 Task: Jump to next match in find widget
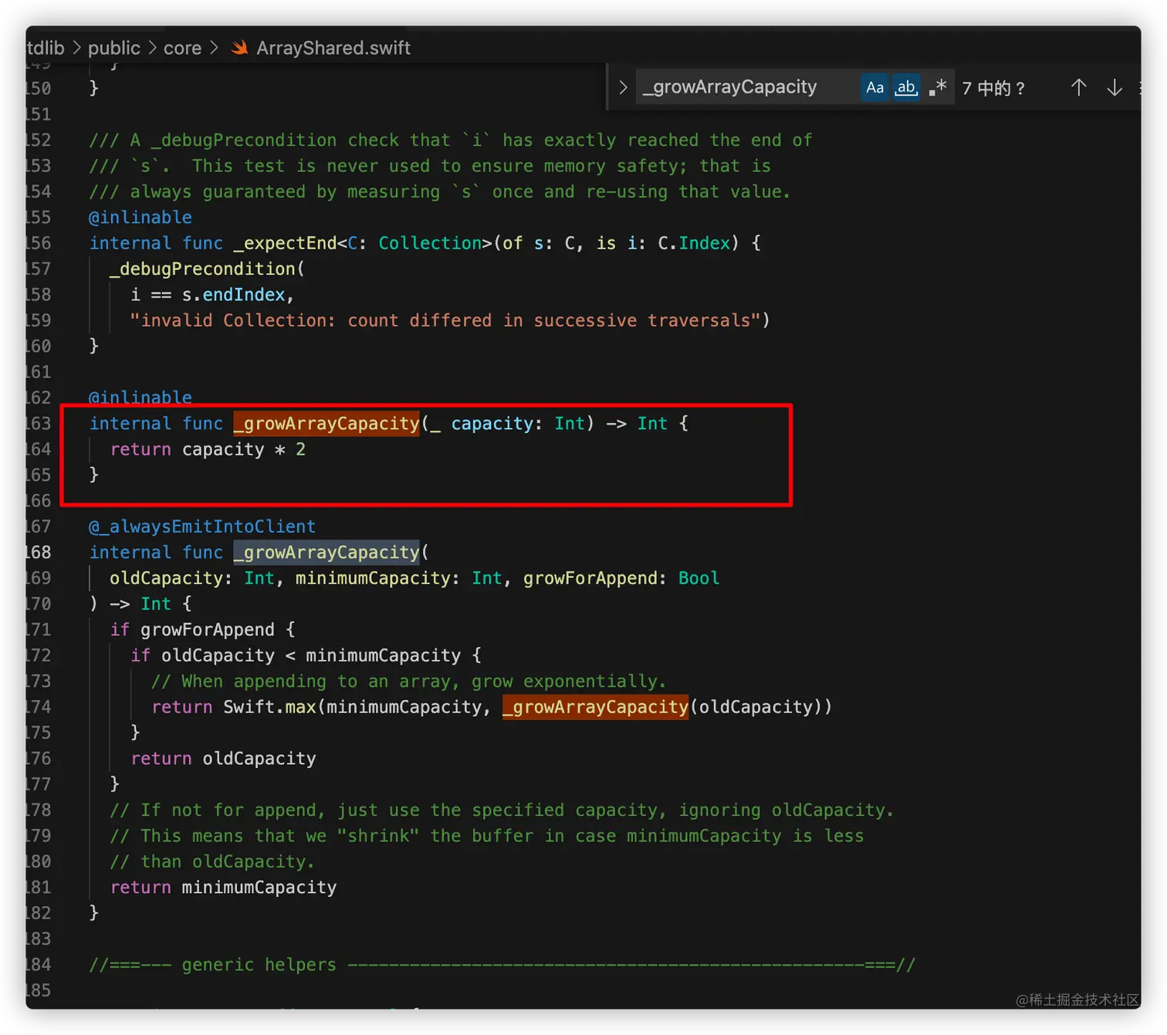click(1114, 88)
